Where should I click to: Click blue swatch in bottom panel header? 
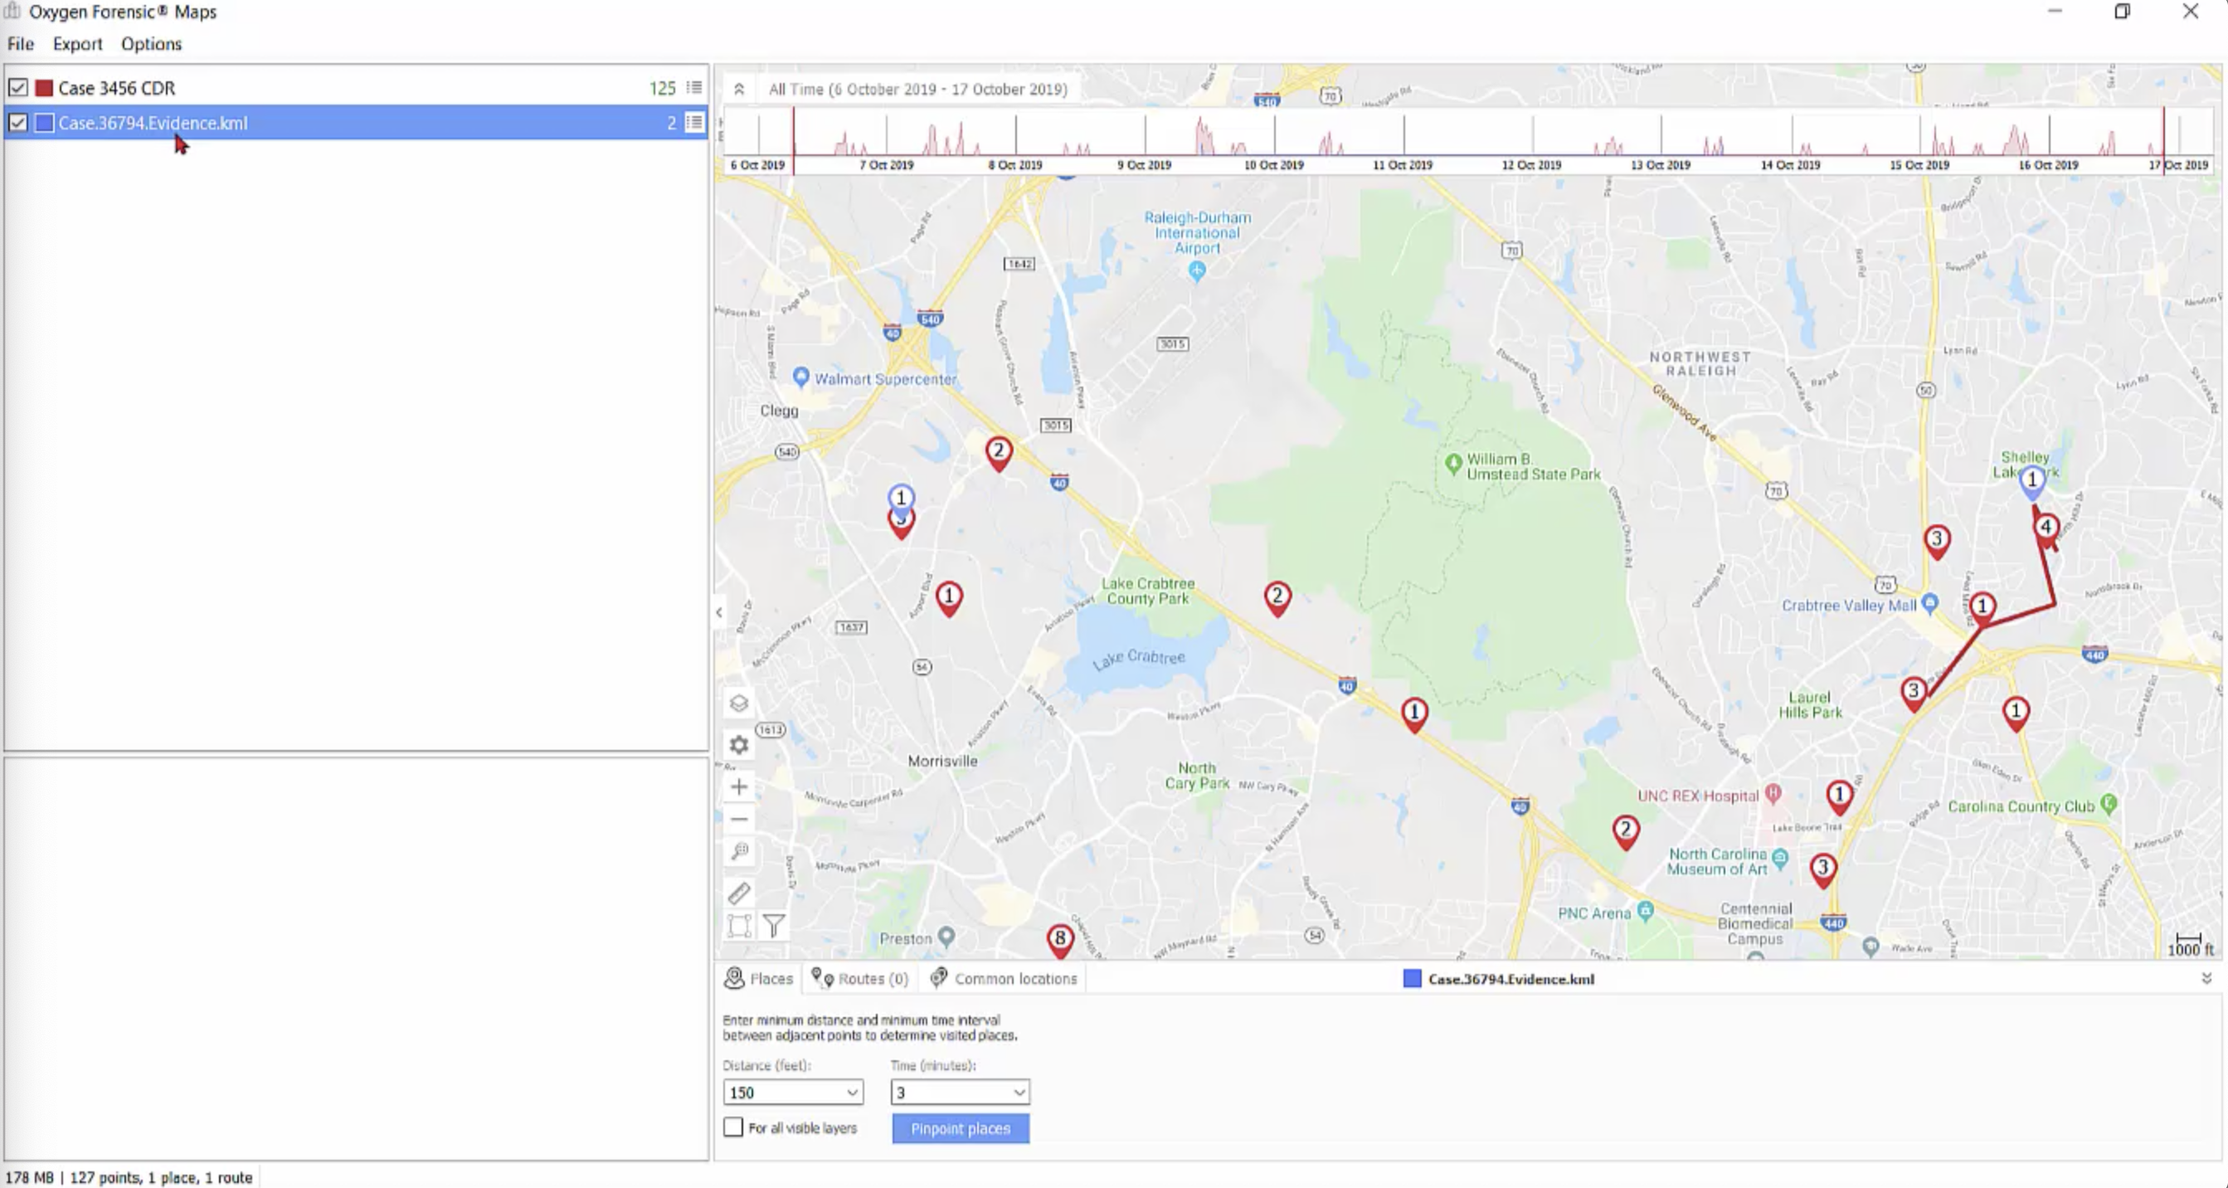1412,979
